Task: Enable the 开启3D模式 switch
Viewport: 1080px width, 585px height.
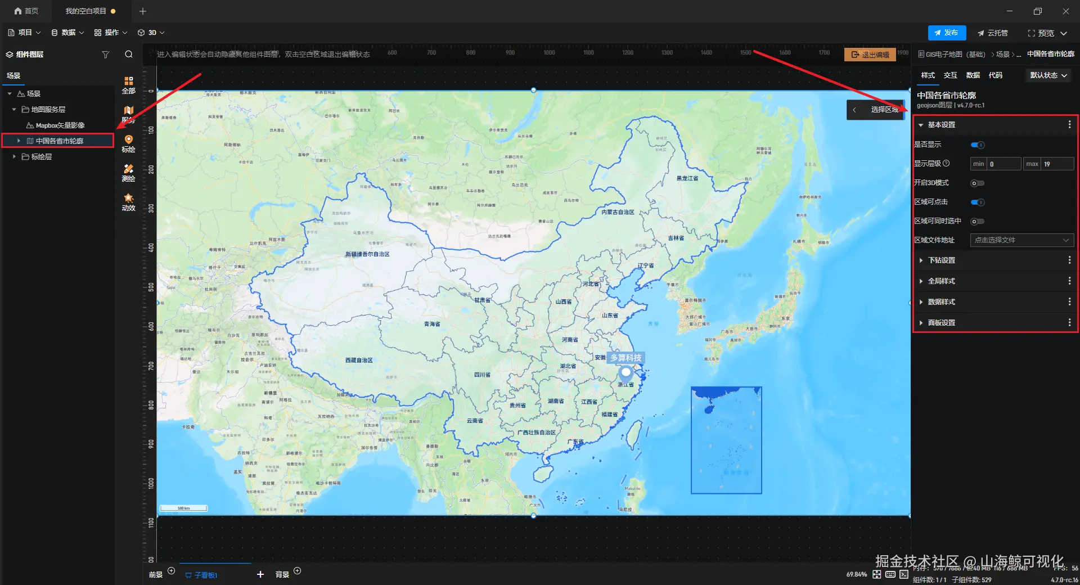Action: (978, 183)
